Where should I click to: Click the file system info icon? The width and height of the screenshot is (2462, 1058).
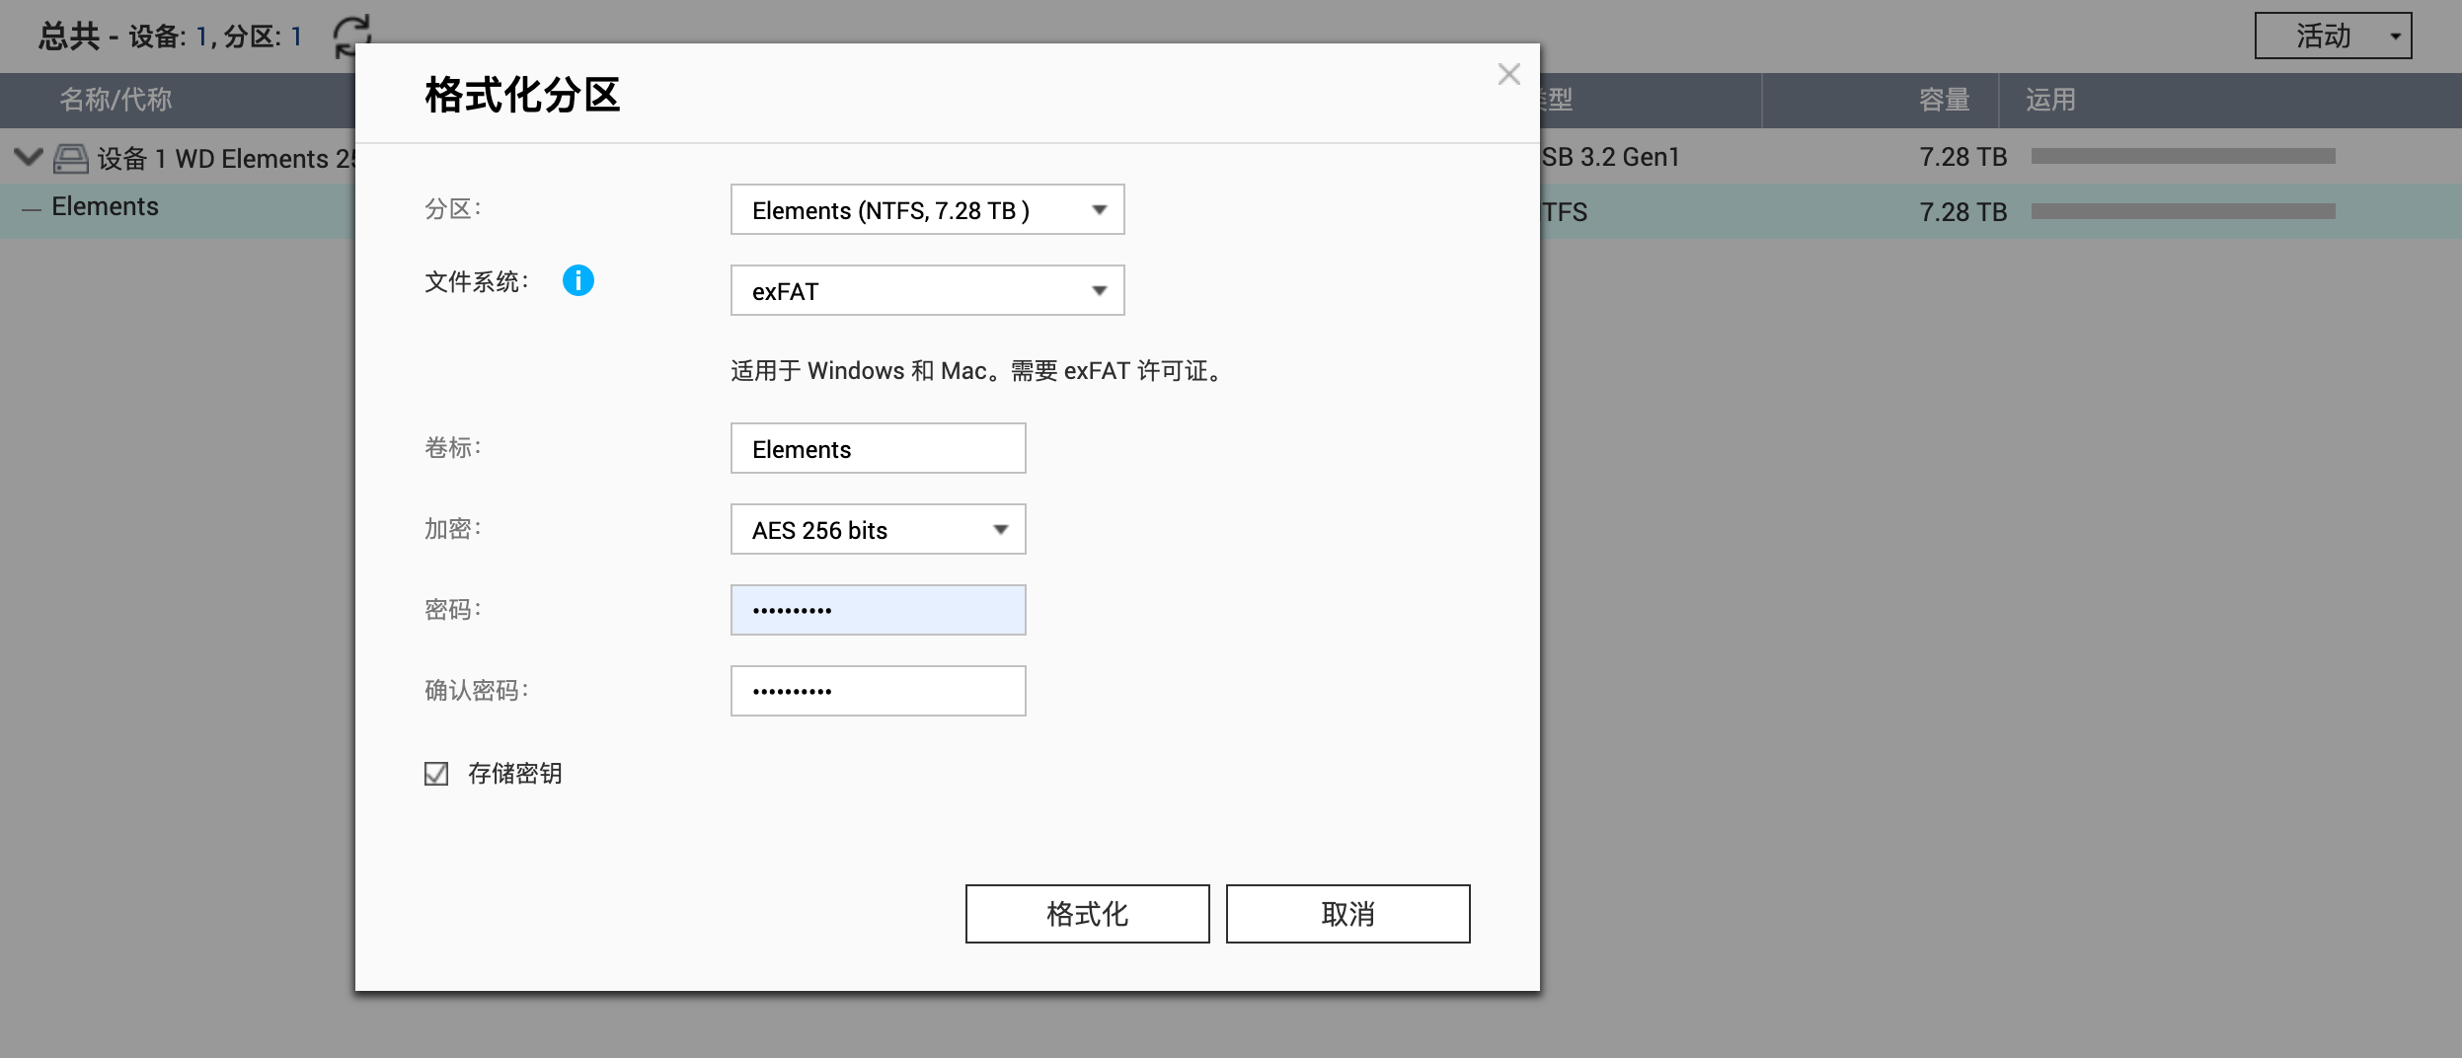click(x=578, y=281)
